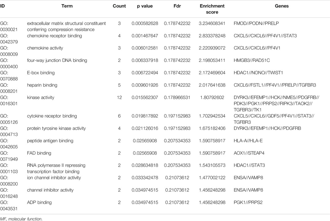
Task: Click genes cell 'FMOD//PODN//PRELP'
Action: pyautogui.click(x=256, y=24)
